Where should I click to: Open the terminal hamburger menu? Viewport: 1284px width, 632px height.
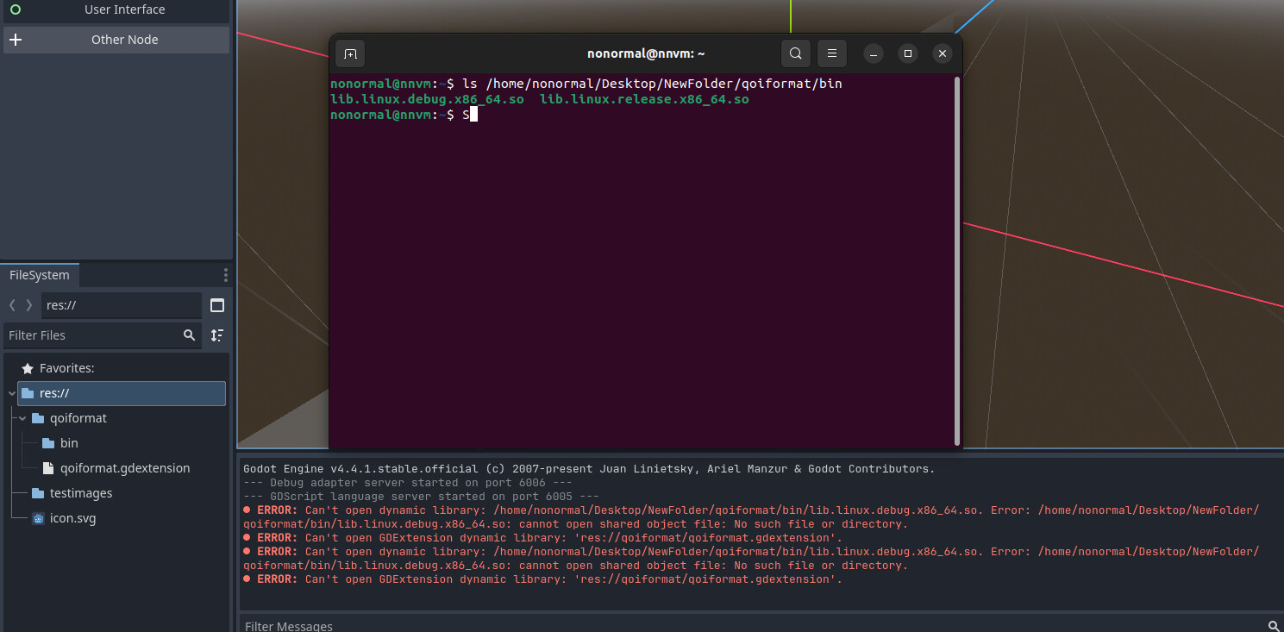[x=832, y=53]
